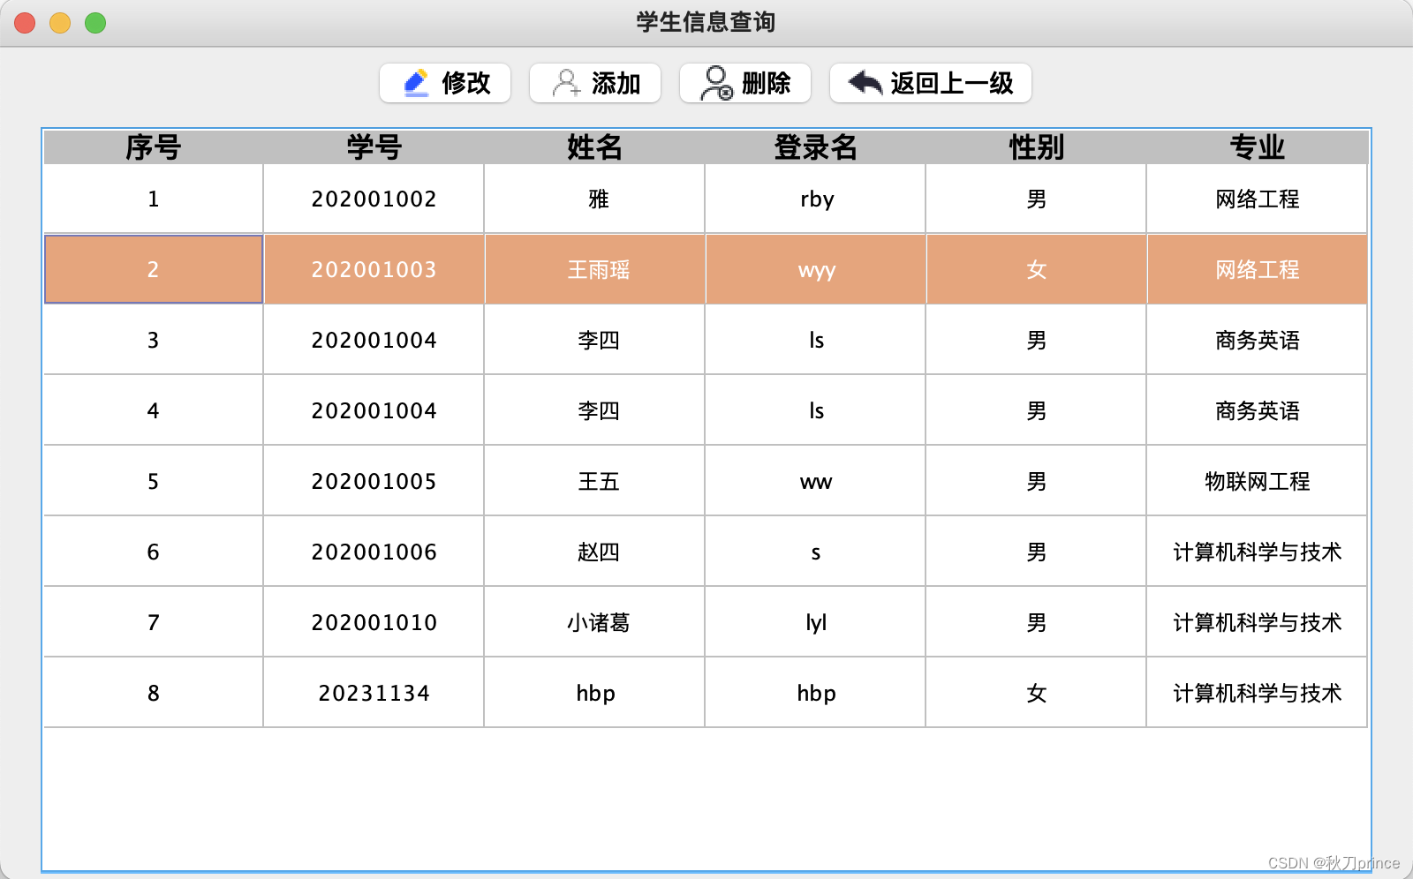The height and width of the screenshot is (879, 1413).
Task: Click the 修改 button label
Action: (x=466, y=83)
